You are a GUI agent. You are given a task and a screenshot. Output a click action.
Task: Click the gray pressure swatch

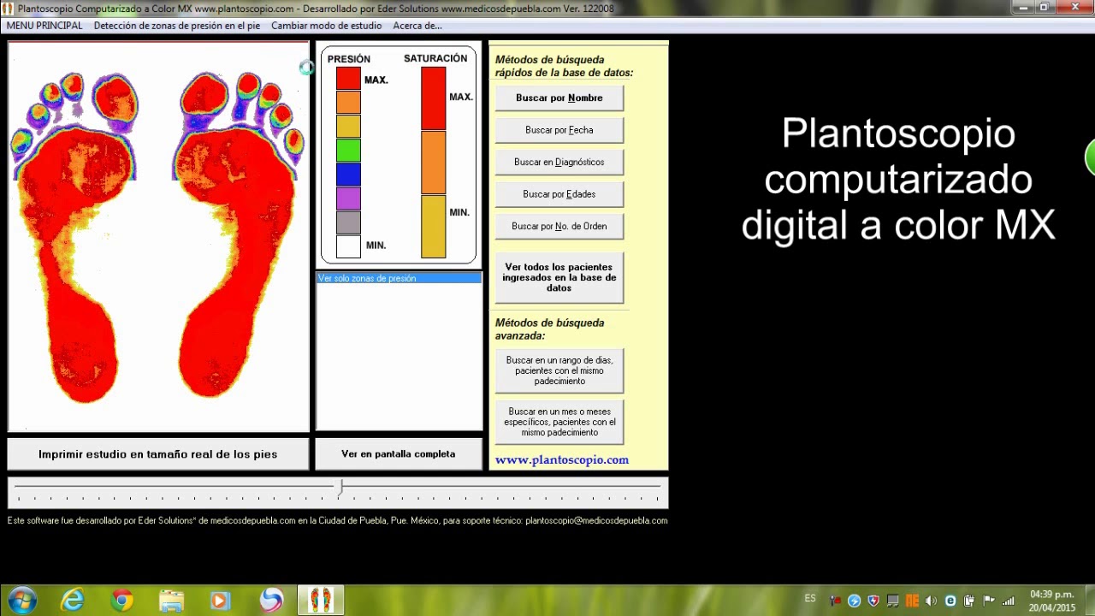(x=348, y=222)
